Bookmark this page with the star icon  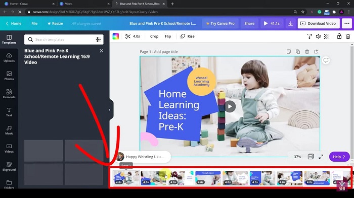tap(303, 12)
